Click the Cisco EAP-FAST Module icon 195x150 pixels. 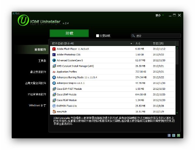tap(54, 89)
